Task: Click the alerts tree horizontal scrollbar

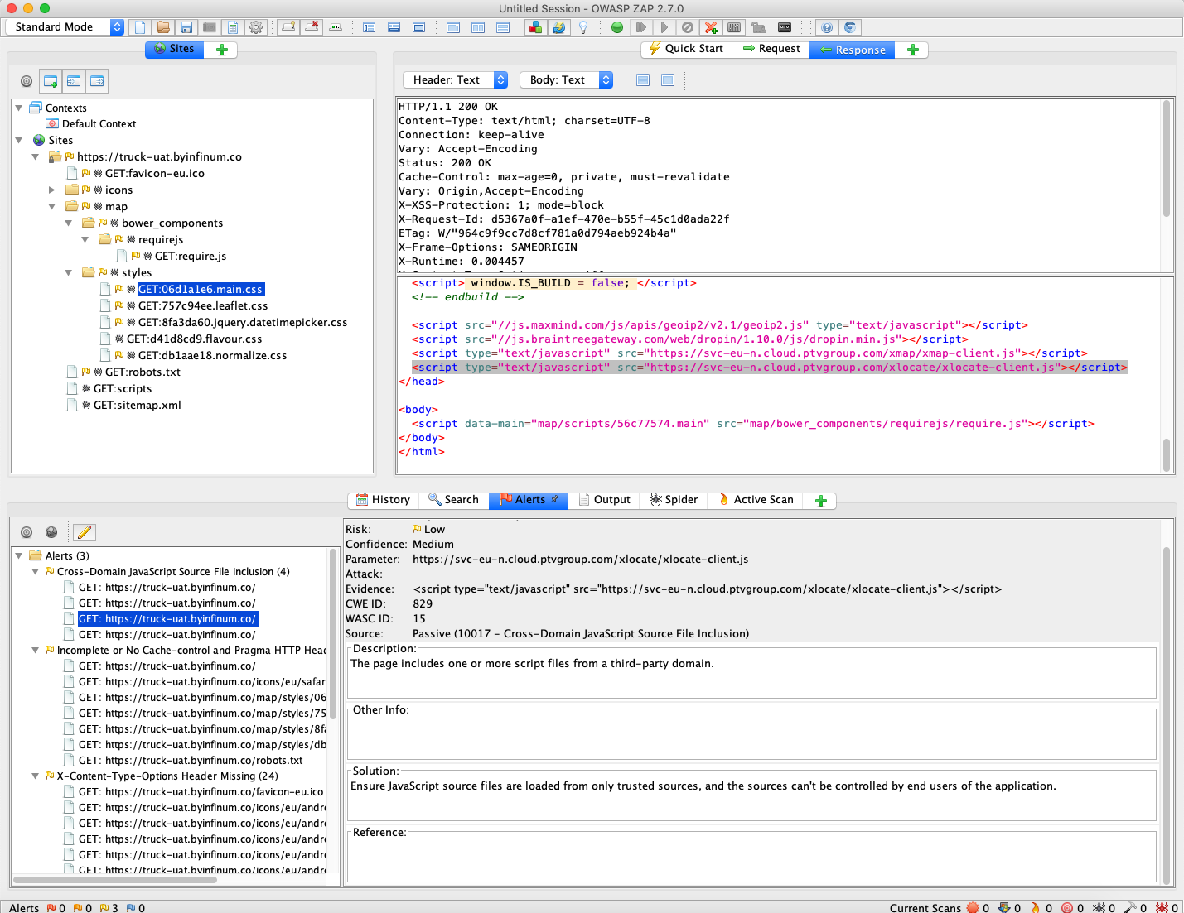Action: 116,880
